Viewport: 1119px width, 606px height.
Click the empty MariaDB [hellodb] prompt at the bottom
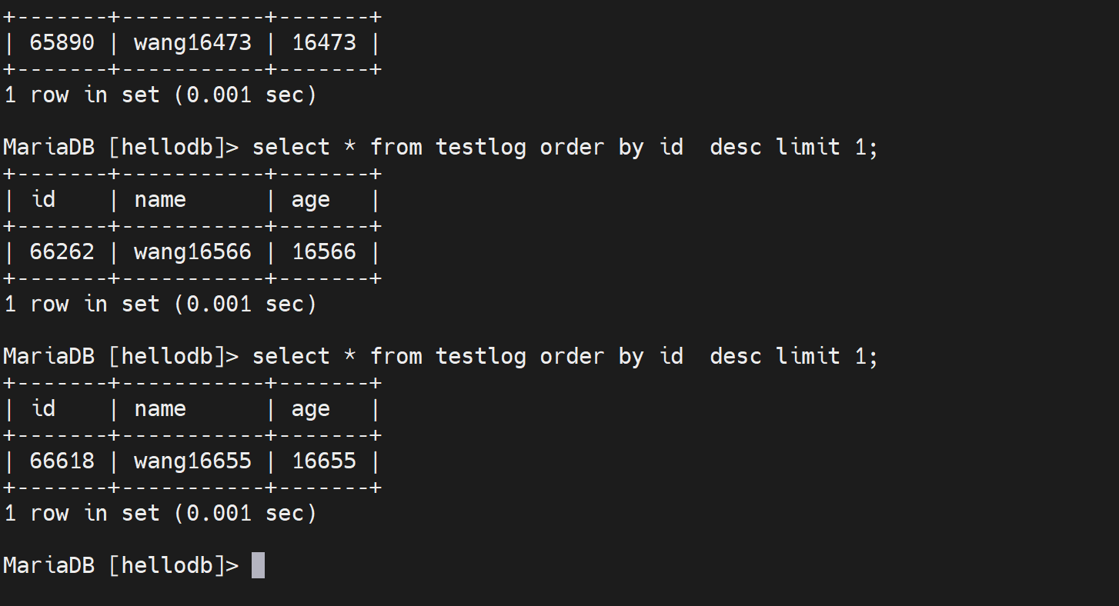[x=121, y=565]
